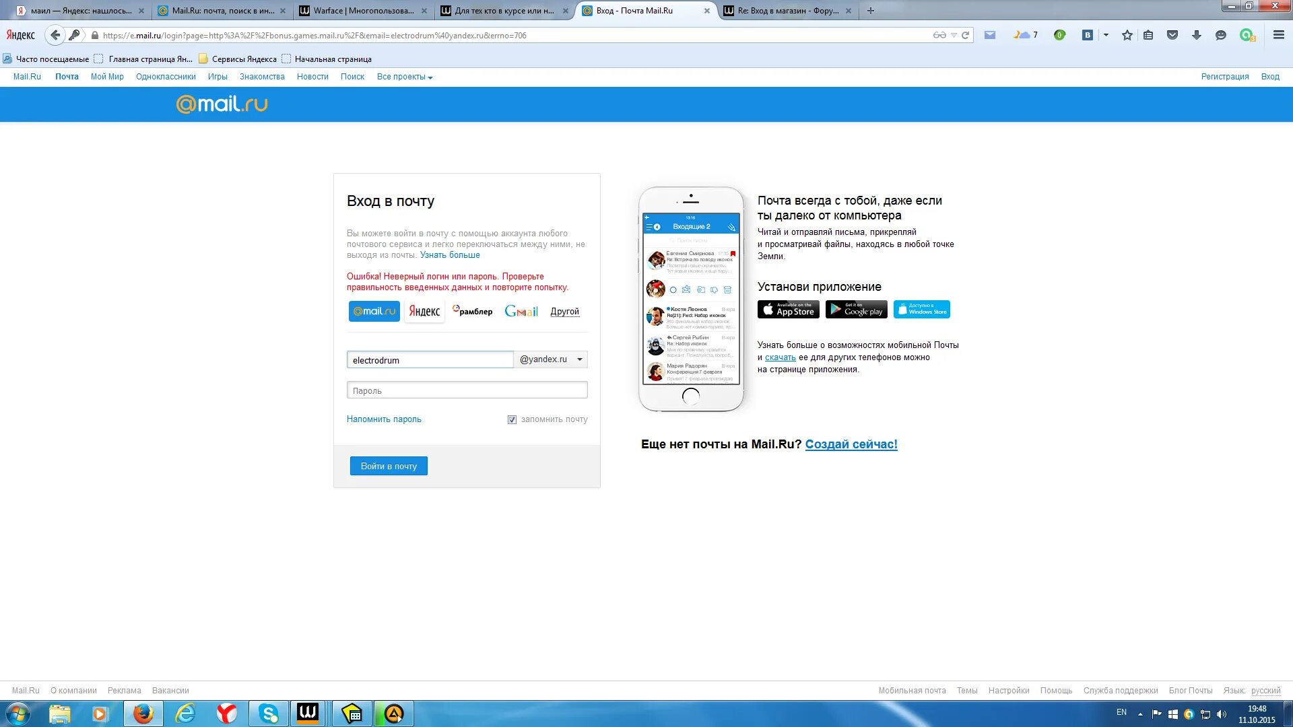This screenshot has width=1293, height=727.
Task: Click the chat smiley toolbar icon
Action: click(1221, 35)
